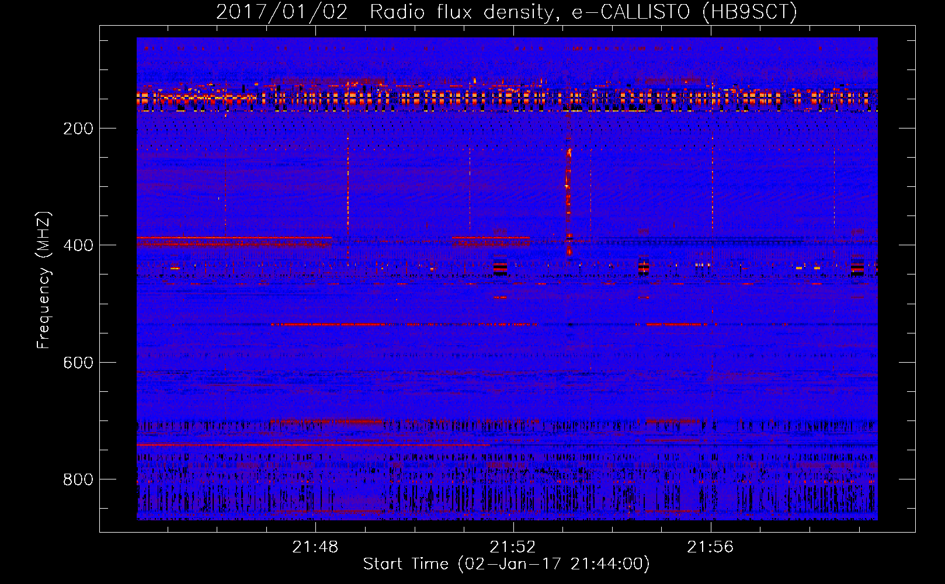Click the plot title 'Radio flux density, e-CALLISTO (HB9SCT)'

click(x=583, y=12)
